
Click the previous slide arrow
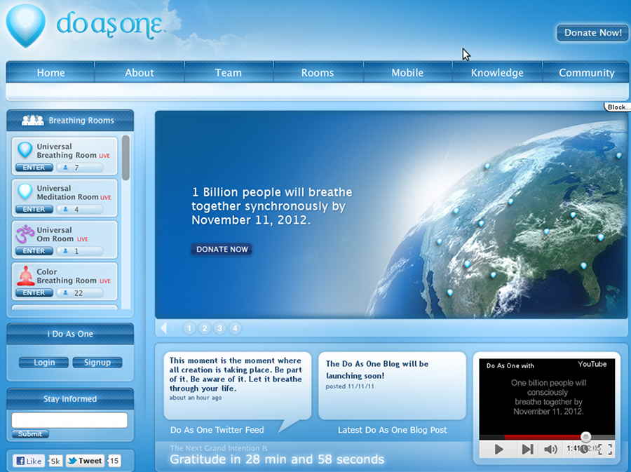point(164,328)
